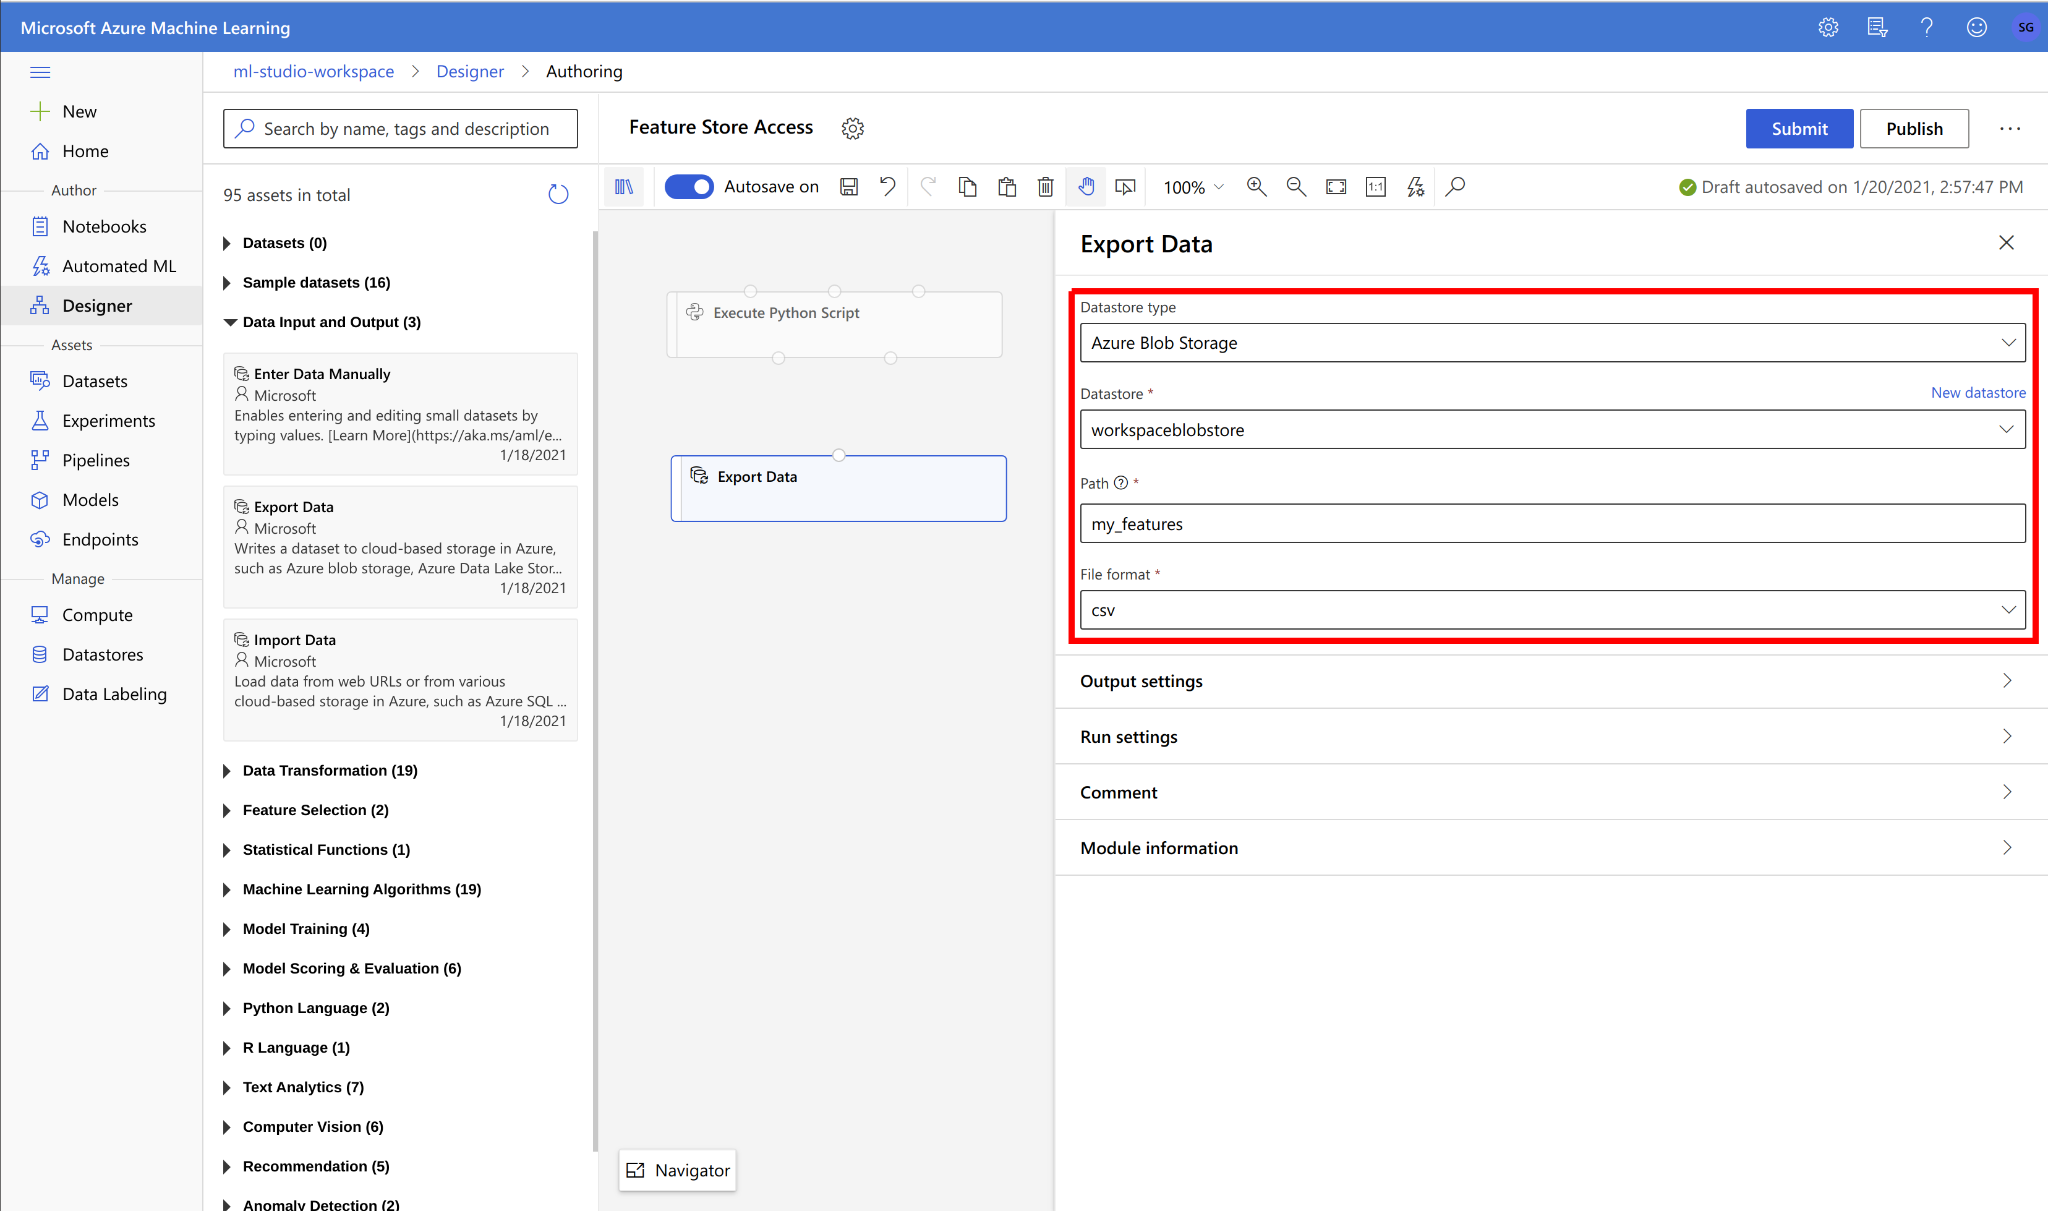Toggle the asset library panel icon

[x=624, y=187]
